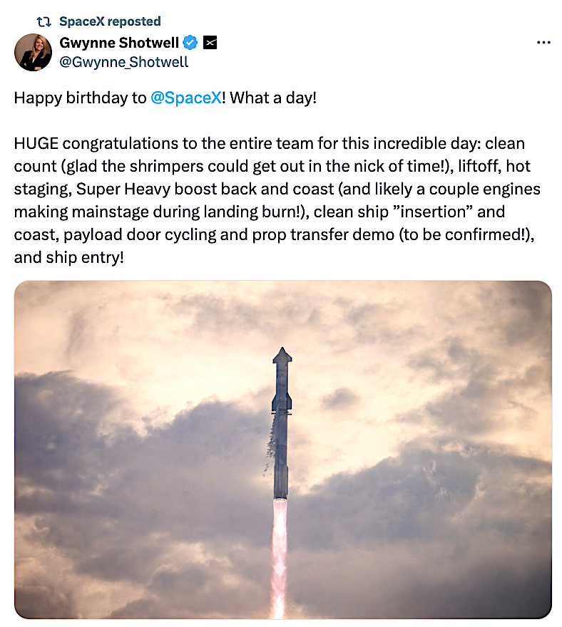Open the @Gwynne_Shotwell handle link
The width and height of the screenshot is (562, 627).
124,62
